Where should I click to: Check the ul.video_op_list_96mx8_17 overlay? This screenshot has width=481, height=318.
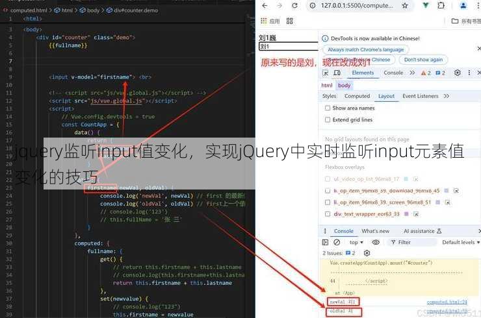pos(328,179)
